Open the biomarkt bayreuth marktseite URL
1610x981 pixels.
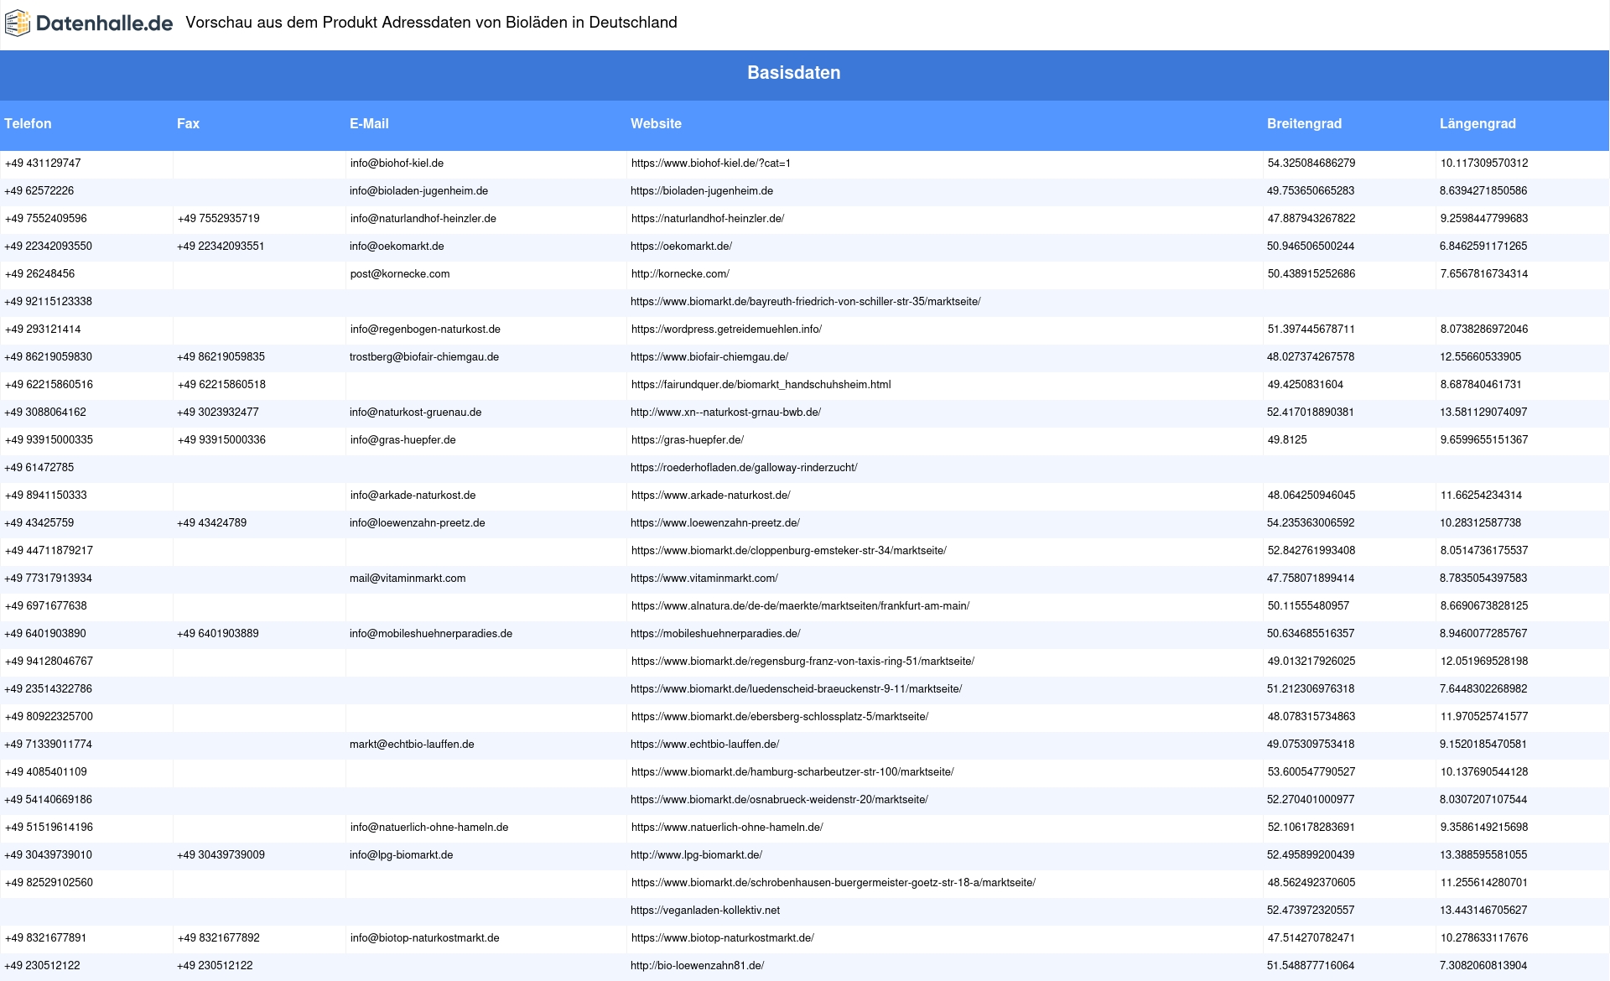click(805, 302)
